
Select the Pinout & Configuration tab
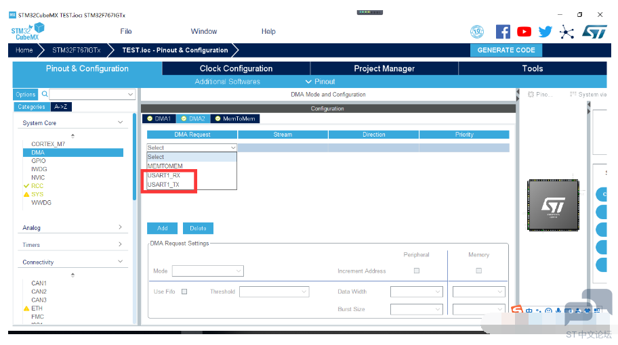[87, 68]
